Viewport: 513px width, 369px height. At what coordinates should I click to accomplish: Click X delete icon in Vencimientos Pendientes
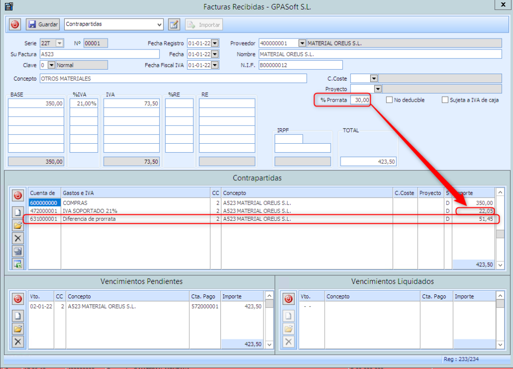(18, 341)
